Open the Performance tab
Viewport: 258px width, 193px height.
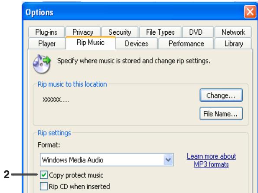tap(186, 43)
